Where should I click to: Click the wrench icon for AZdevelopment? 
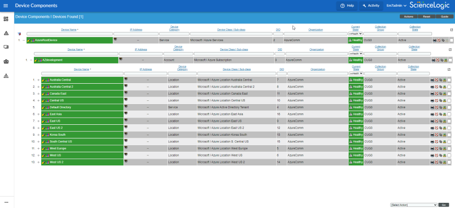point(36,60)
